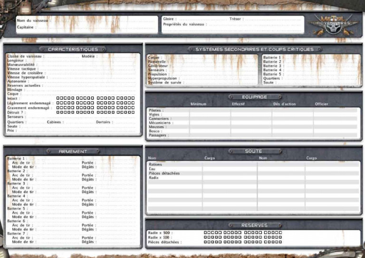365x258 pixels.
Task: Click the Caracteristiques section header
Action: 73,49
